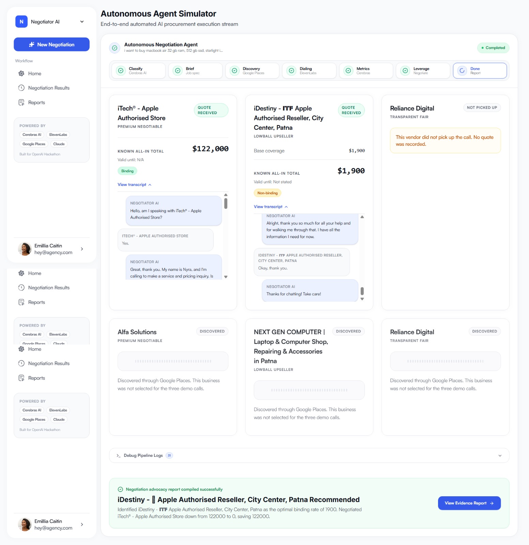Click the lowest Emillia Caitin avatar photo
The height and width of the screenshot is (545, 529).
(25, 525)
